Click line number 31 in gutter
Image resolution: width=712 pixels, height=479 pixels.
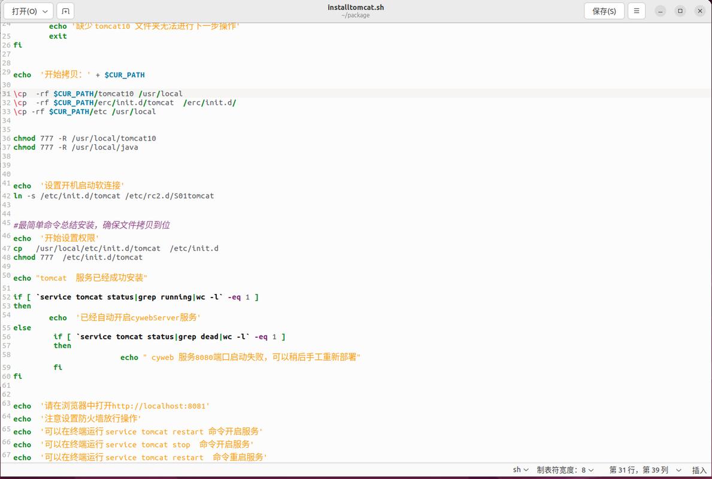click(x=7, y=93)
